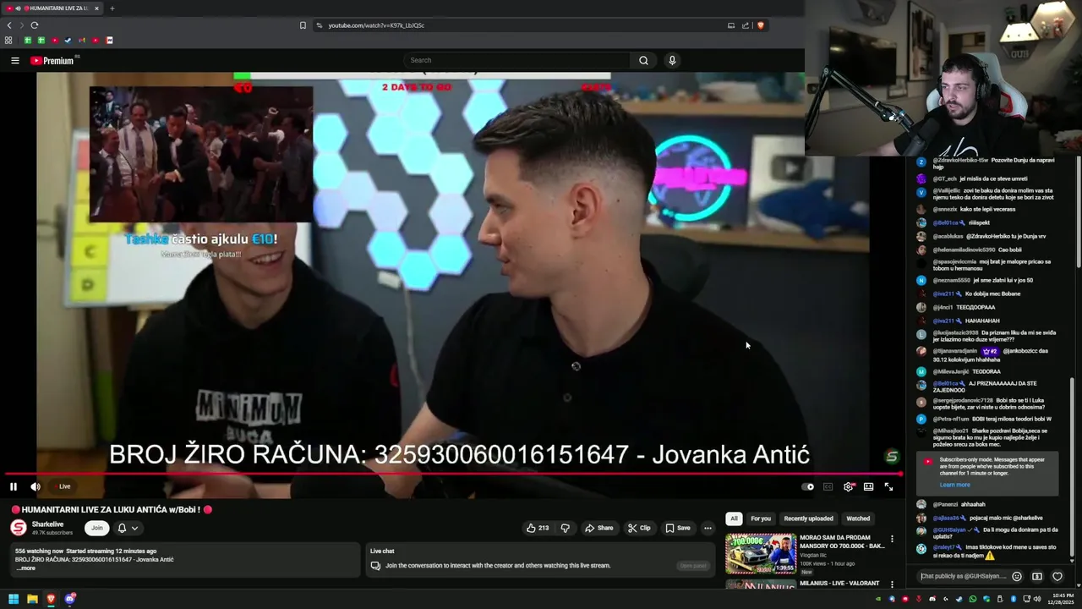Send a heart reaction in chat
1082x609 pixels.
(x=1057, y=577)
